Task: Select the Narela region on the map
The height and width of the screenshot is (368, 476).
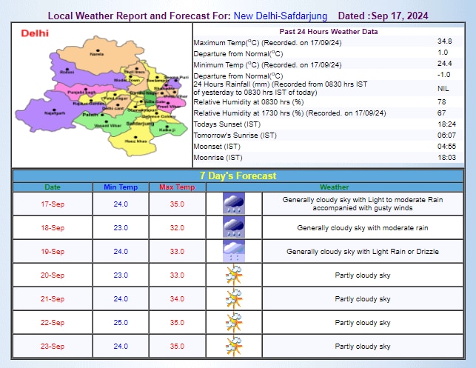Action: click(95, 54)
